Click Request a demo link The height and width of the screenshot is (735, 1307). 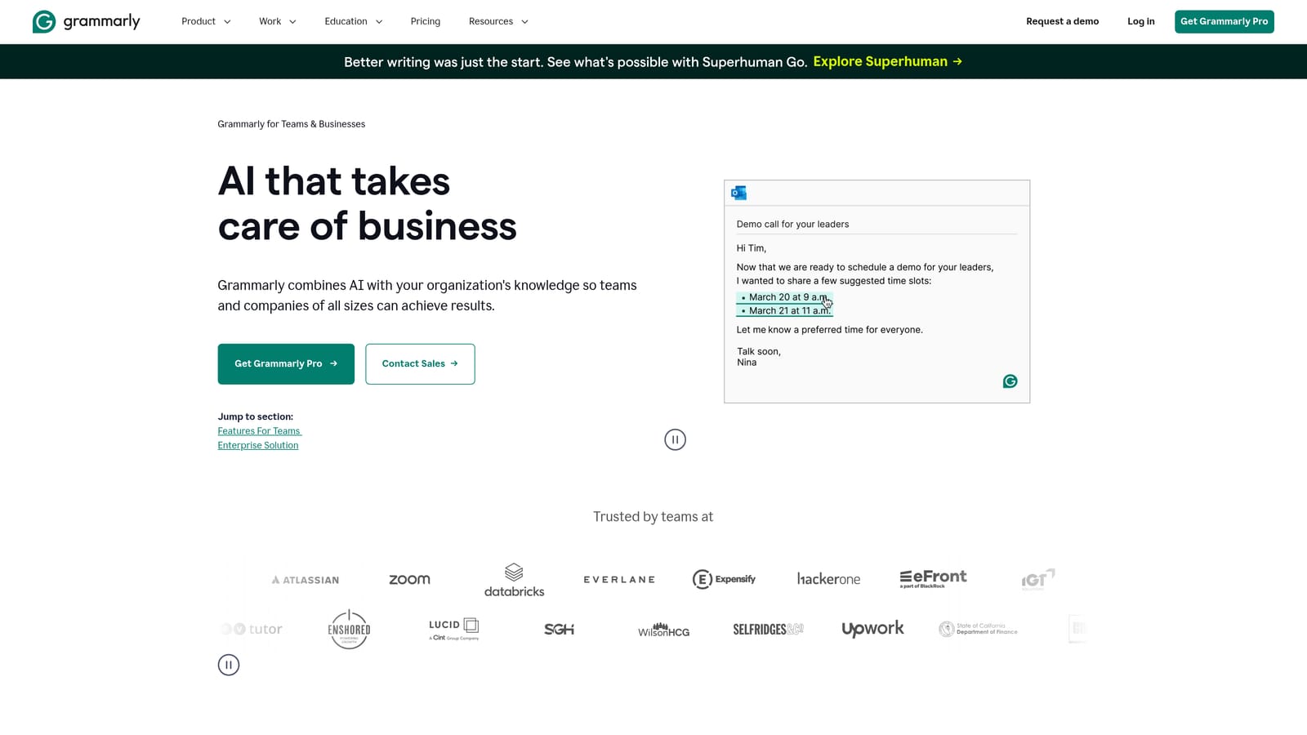tap(1062, 21)
